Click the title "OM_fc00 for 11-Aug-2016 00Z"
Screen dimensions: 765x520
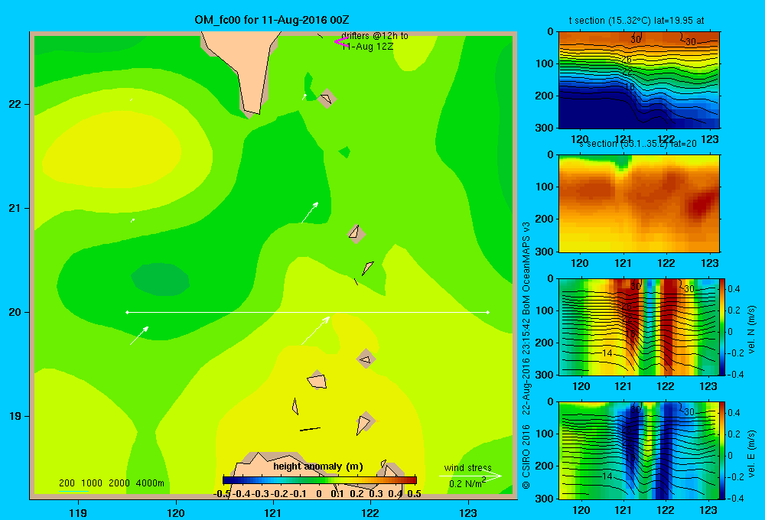click(x=272, y=20)
